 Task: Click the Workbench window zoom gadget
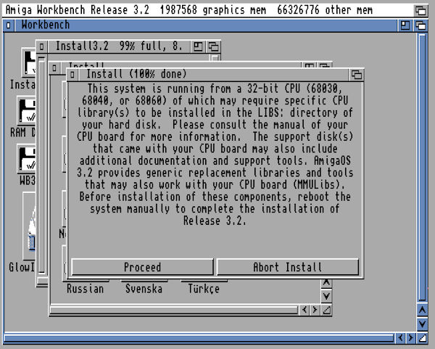click(x=405, y=25)
